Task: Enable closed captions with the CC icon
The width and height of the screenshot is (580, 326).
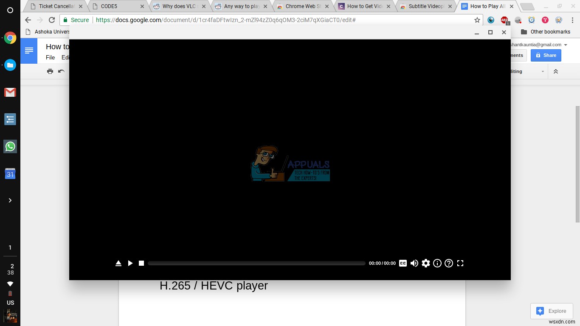Action: (403, 263)
